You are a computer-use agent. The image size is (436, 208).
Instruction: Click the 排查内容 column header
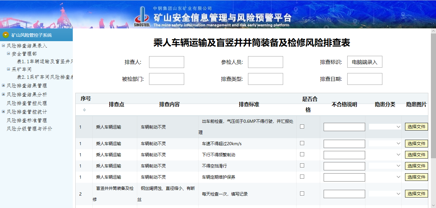(169, 104)
